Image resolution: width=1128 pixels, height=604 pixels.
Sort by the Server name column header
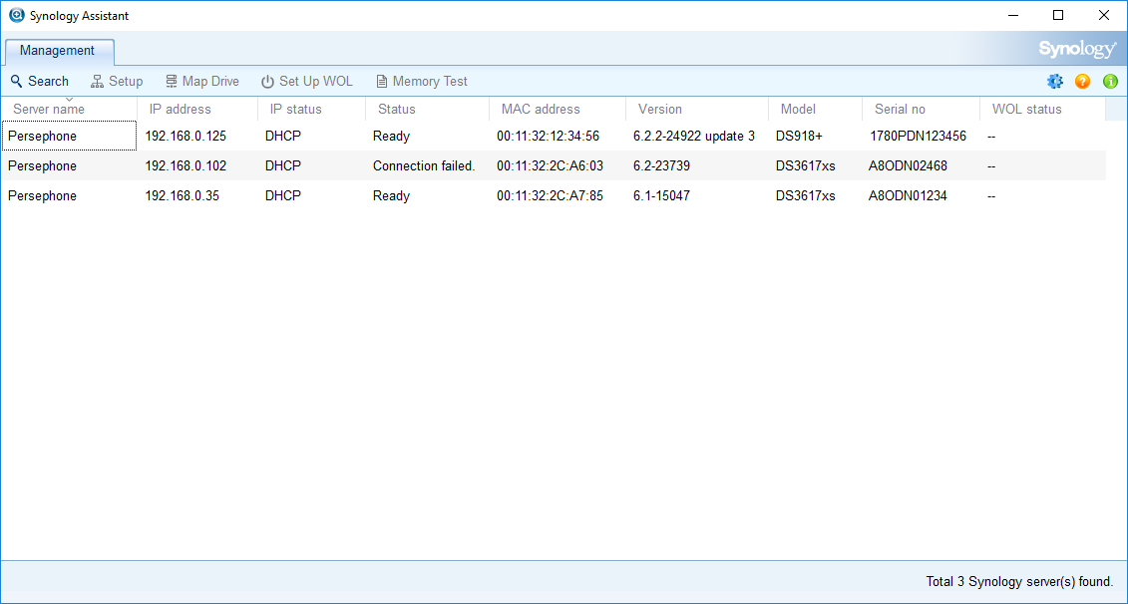click(69, 110)
